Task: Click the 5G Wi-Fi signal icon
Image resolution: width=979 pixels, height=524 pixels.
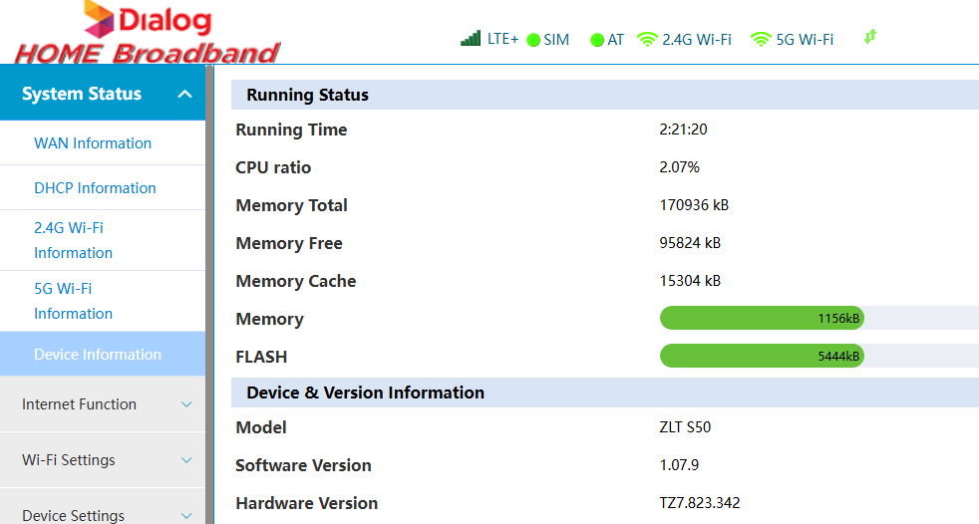Action: pyautogui.click(x=761, y=39)
